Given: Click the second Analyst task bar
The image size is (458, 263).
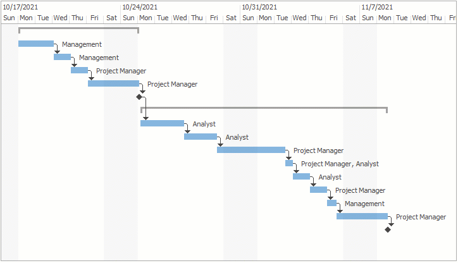Looking at the screenshot, I should 201,137.
